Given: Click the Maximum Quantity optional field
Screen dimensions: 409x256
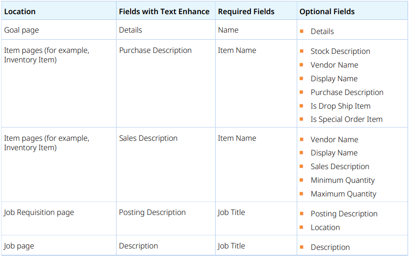Looking at the screenshot, I should click(343, 194).
